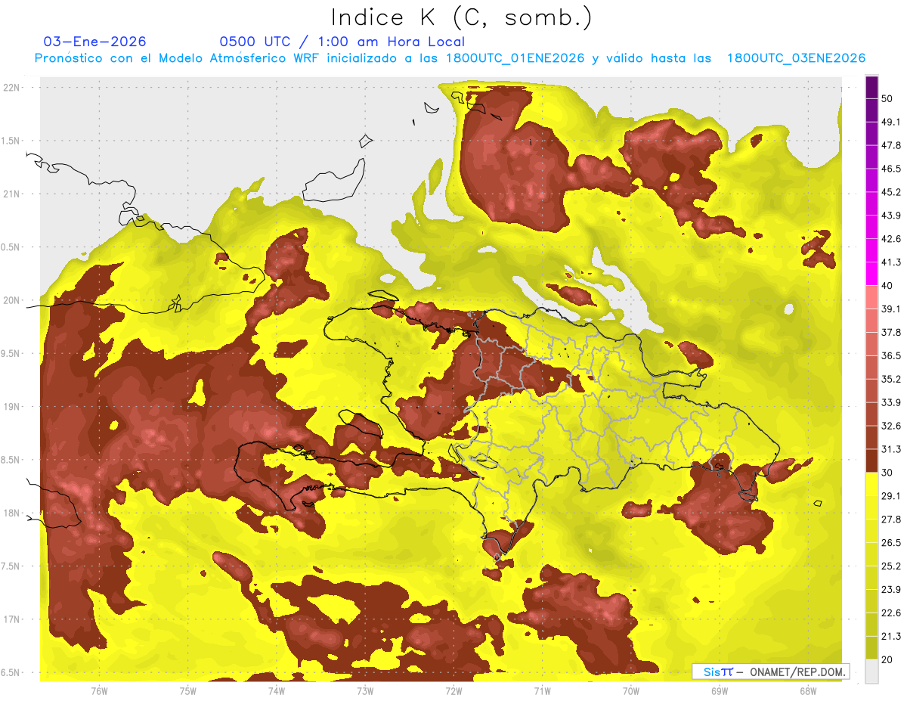Click the '72W' longitude label
This screenshot has height=701, width=907.
[x=453, y=690]
